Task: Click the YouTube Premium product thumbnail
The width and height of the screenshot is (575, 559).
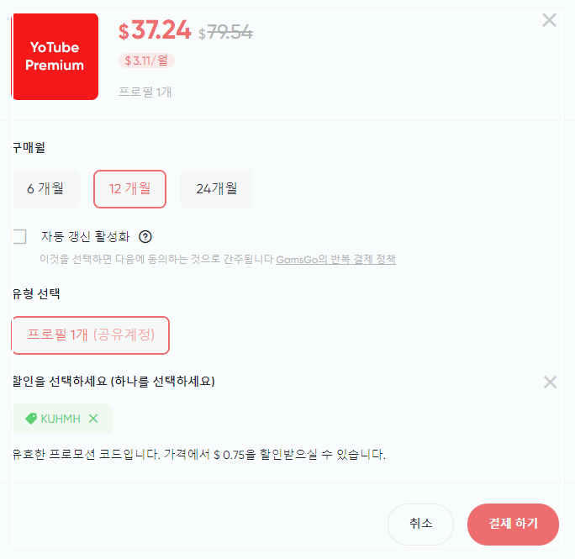Action: coord(55,56)
